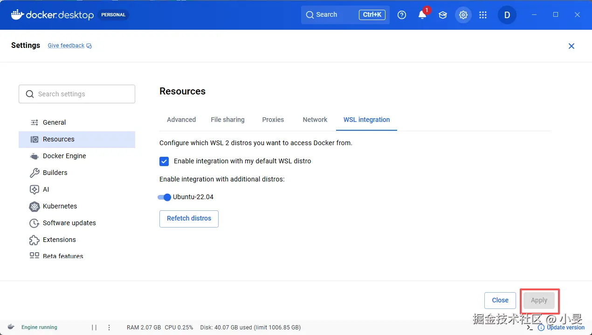Viewport: 592px width, 335px height.
Task: Open Kubernetes settings
Action: 77,206
